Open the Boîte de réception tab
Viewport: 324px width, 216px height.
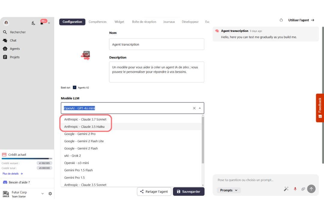coord(144,22)
